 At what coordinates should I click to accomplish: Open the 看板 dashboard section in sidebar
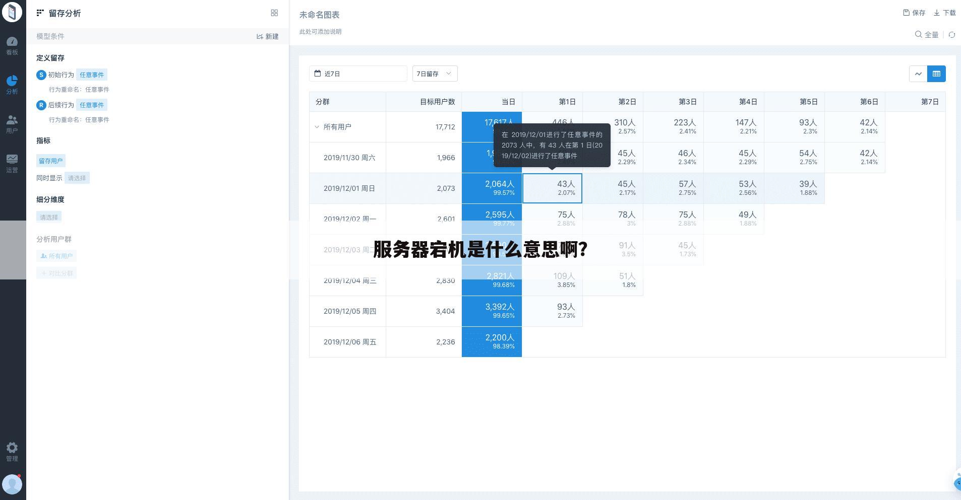(12, 45)
